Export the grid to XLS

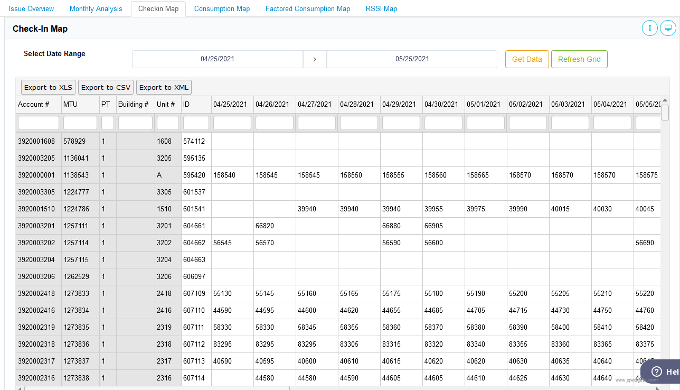[x=48, y=87]
